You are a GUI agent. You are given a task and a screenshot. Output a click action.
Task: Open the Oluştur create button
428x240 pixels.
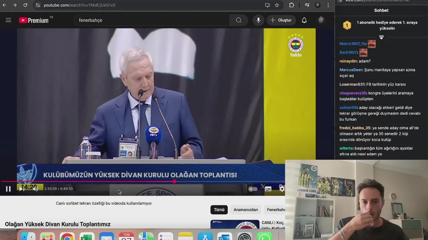[281, 20]
